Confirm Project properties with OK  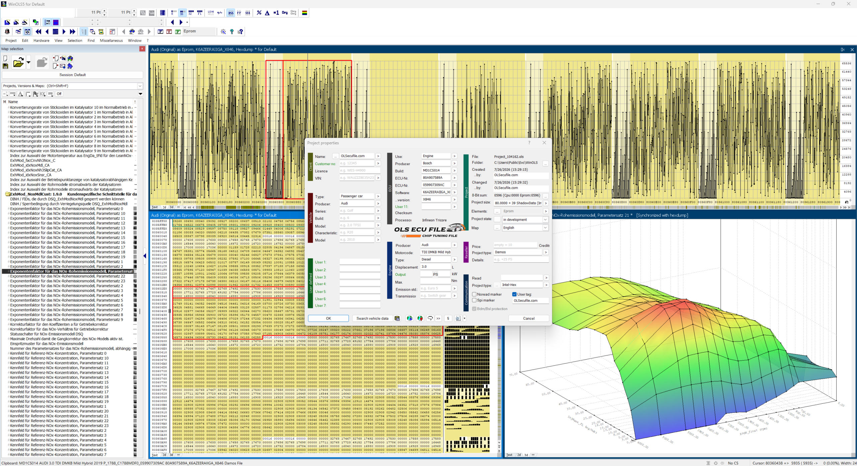(x=328, y=318)
